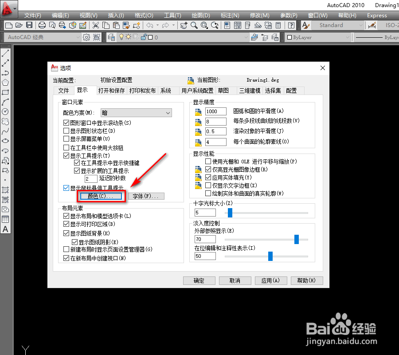This screenshot has height=355, width=399.
Task: Open the 工具(T) menu
Action: pyautogui.click(x=173, y=15)
